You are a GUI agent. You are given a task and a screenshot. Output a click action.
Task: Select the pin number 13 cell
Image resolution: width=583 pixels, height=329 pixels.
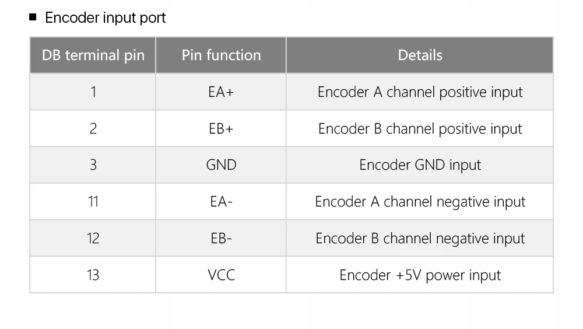point(93,275)
